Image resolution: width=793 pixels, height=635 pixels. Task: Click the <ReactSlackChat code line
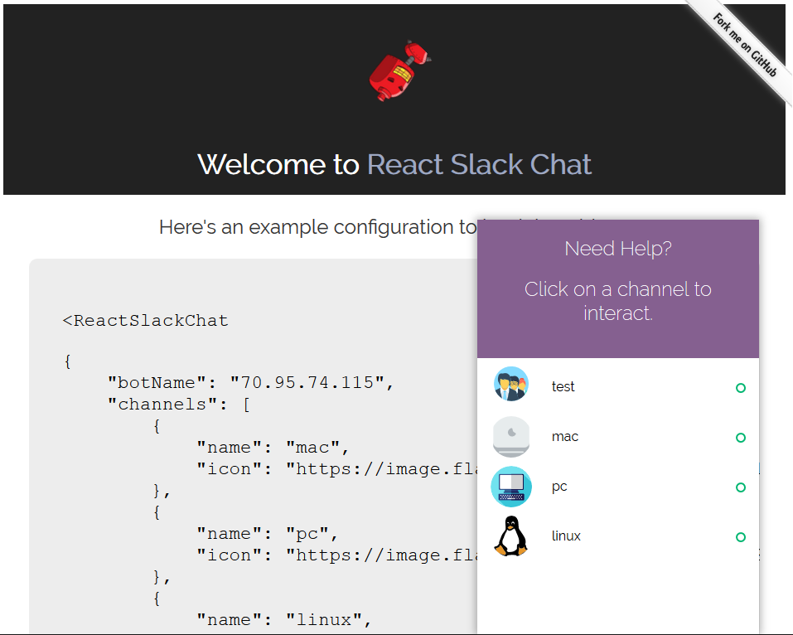(x=145, y=320)
